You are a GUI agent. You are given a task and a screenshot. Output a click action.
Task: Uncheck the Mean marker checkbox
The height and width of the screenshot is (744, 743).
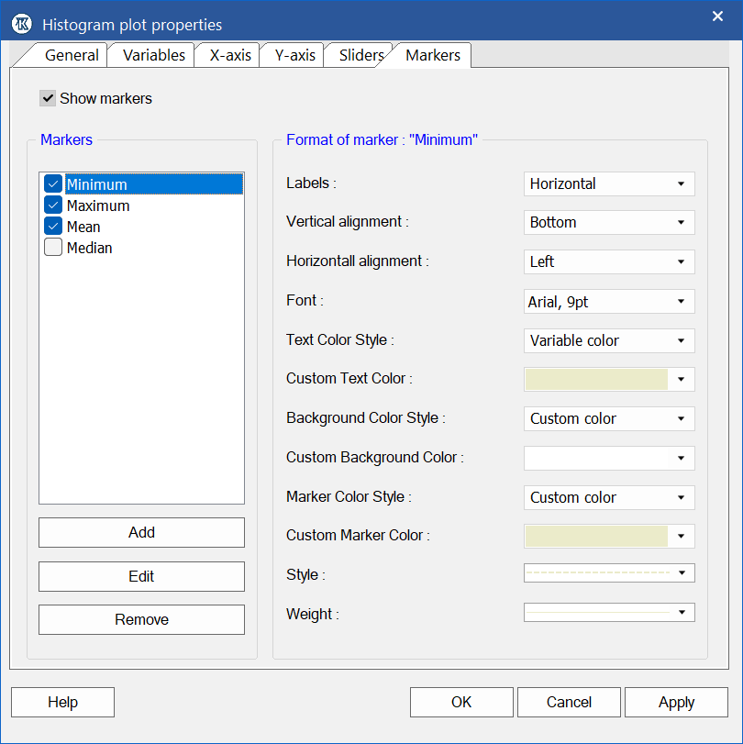(x=52, y=227)
